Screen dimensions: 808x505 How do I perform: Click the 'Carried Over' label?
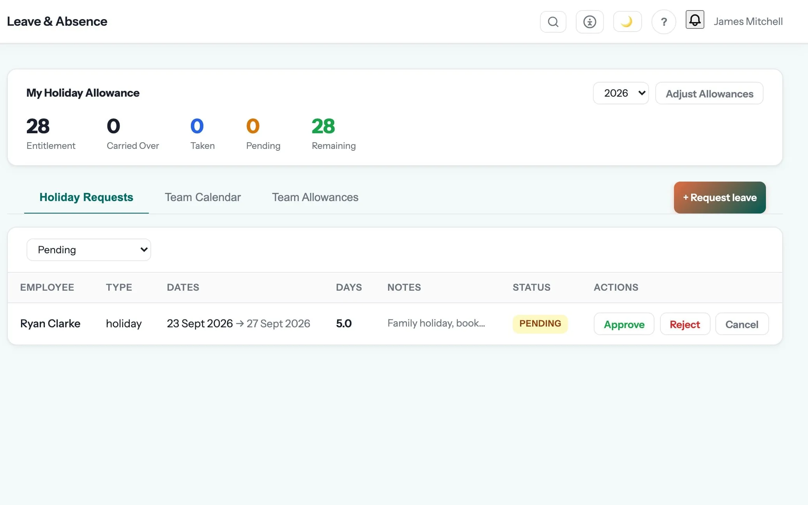click(x=133, y=146)
